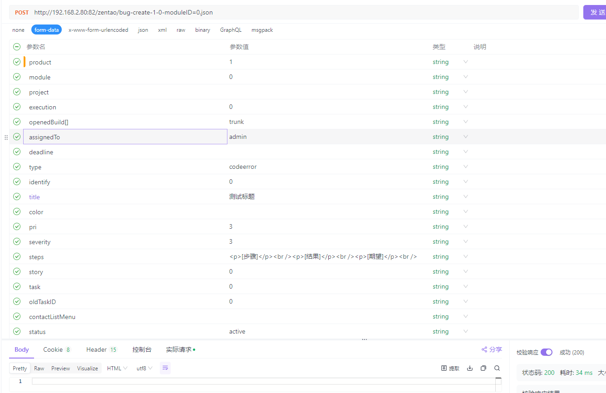Click the 分享 share icon
This screenshot has height=393, width=606.
coord(484,349)
